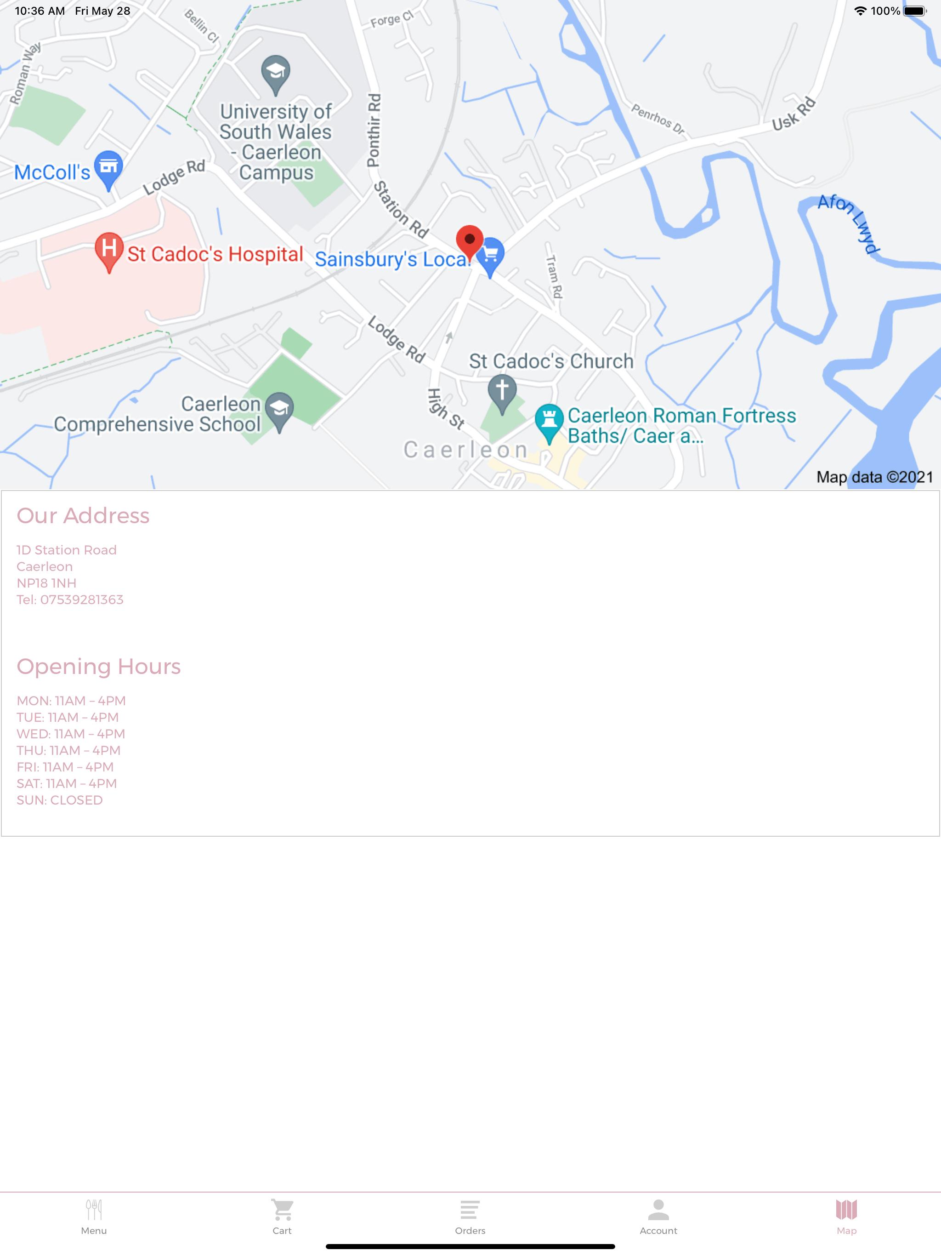This screenshot has height=1256, width=941.
Task: Tap the Orders list icon
Action: point(470,1210)
